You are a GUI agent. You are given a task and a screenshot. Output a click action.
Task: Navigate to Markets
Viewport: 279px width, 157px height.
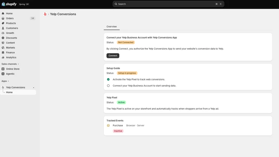pos(10,48)
